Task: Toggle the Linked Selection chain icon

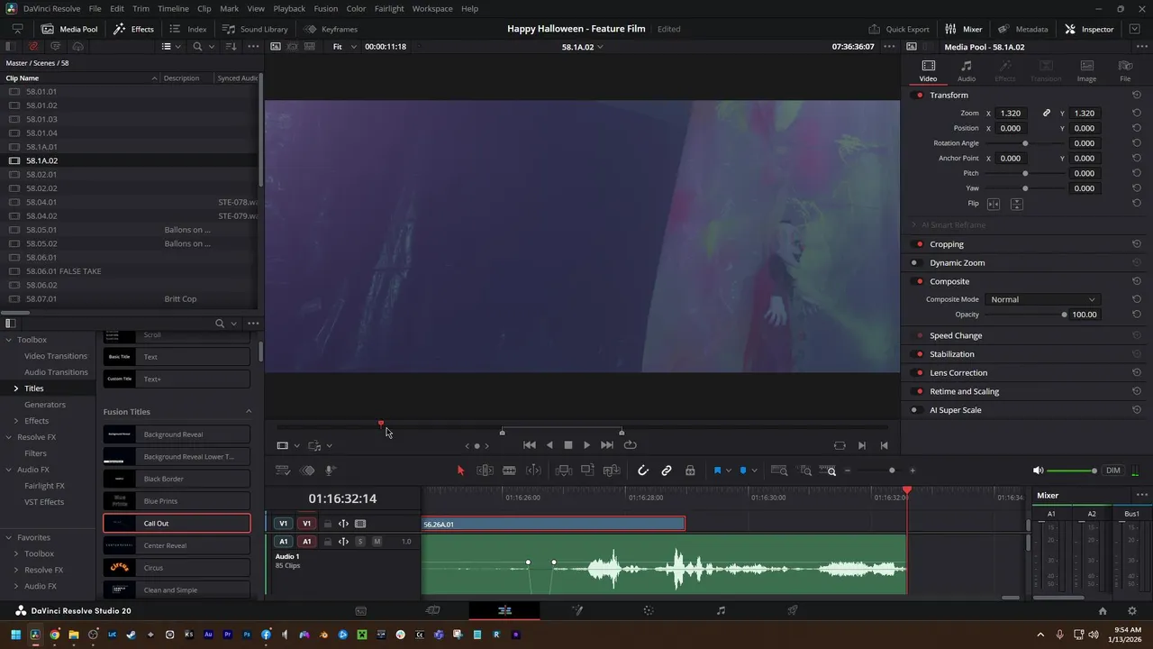Action: pos(667,471)
